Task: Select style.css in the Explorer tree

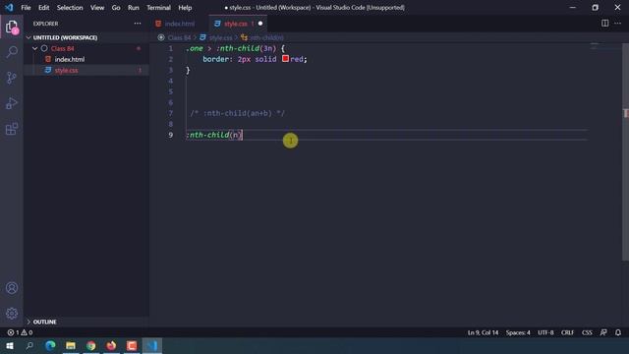Action: [66, 70]
